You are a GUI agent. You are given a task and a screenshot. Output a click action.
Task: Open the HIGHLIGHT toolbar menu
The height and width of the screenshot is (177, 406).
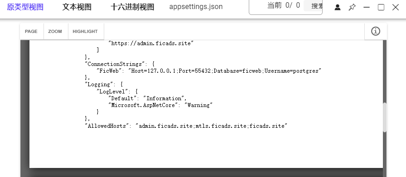click(85, 32)
